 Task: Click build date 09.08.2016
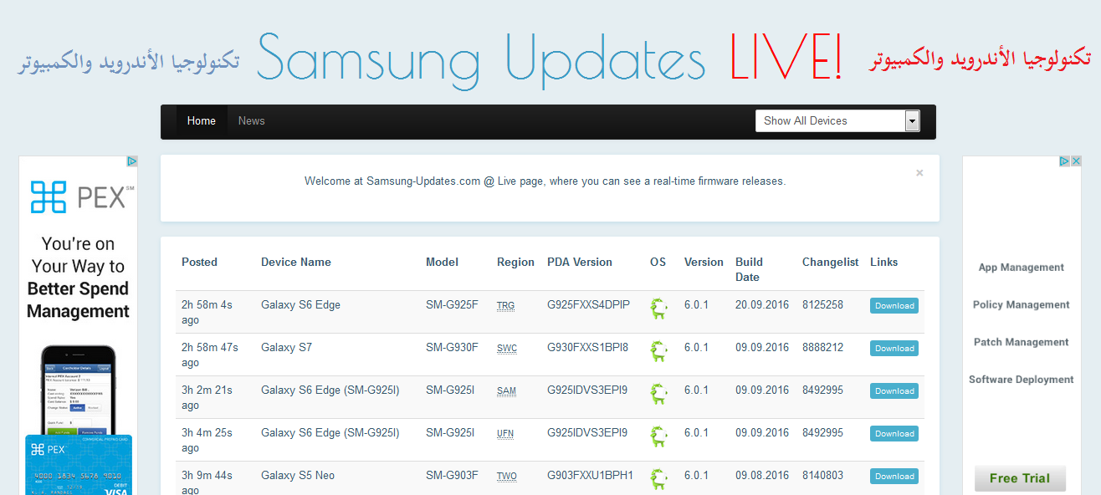(762, 475)
